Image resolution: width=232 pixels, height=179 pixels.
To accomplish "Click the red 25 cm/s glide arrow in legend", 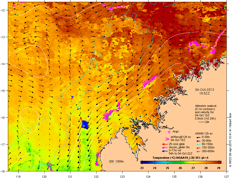I will click(165, 144).
